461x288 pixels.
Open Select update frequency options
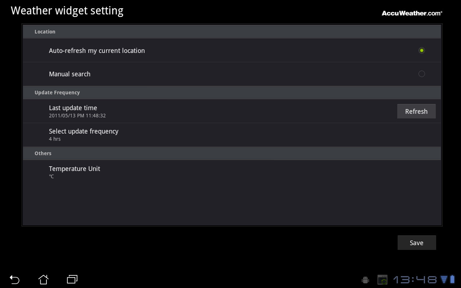point(232,135)
